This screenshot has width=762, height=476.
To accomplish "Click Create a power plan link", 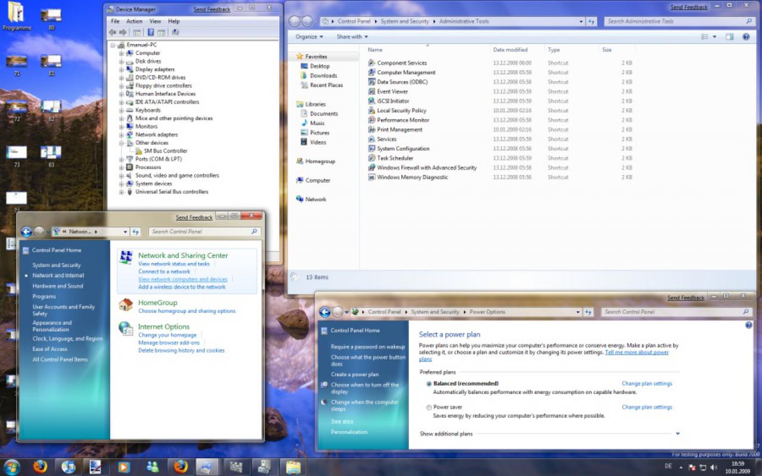I will 355,375.
